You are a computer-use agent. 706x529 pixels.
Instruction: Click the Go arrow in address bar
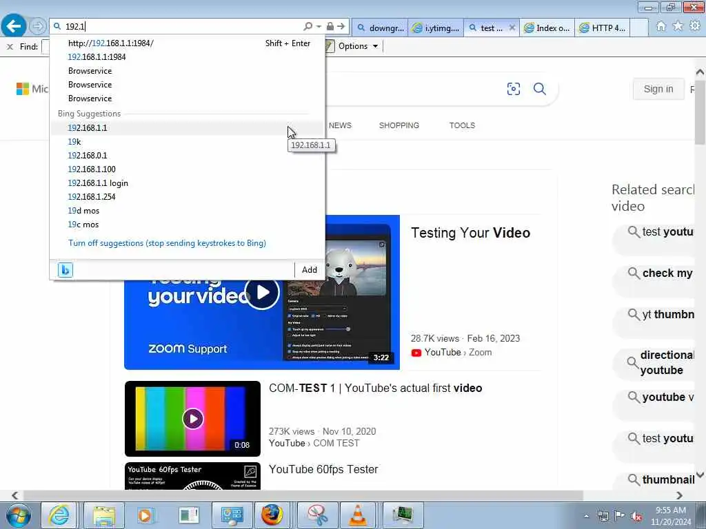click(x=341, y=27)
